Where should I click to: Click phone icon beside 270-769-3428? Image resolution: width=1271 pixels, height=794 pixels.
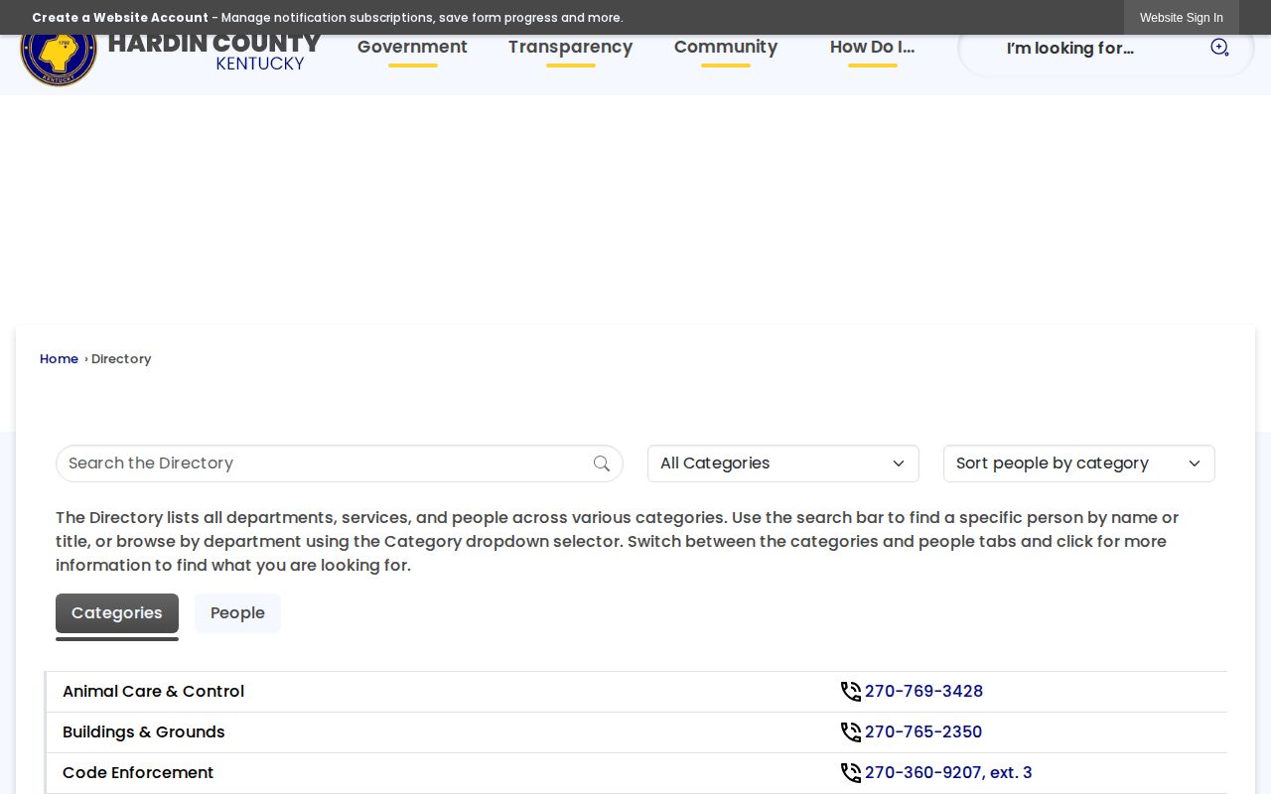850,692
